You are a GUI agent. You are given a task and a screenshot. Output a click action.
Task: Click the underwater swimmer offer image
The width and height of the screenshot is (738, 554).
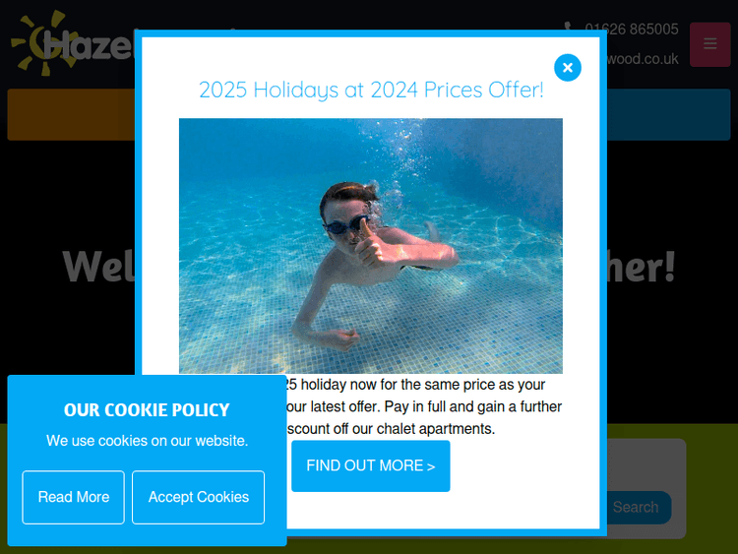tap(370, 246)
